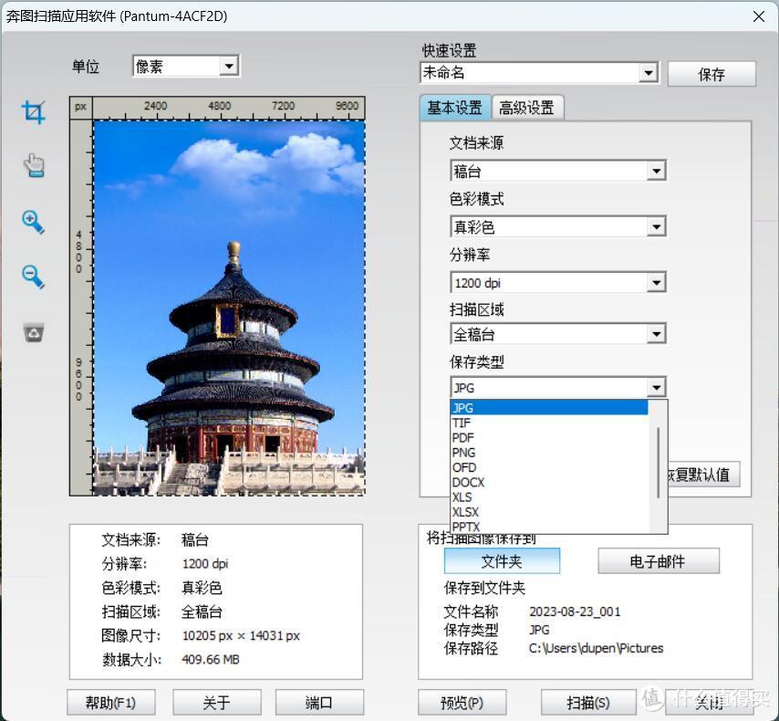Click the zoom in magnifier icon

click(x=34, y=222)
